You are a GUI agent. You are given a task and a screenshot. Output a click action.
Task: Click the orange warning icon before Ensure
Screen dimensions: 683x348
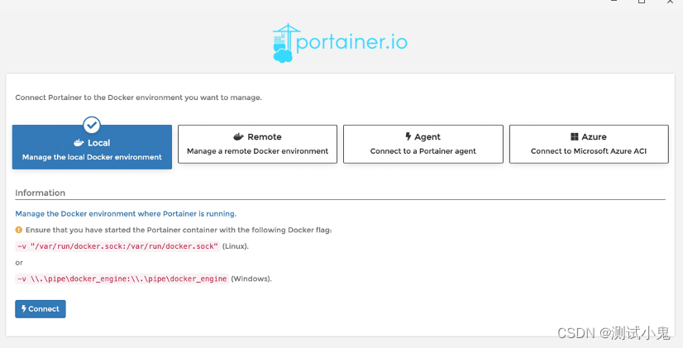(x=19, y=230)
